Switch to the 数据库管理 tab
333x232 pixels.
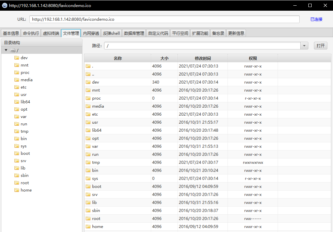pyautogui.click(x=133, y=33)
